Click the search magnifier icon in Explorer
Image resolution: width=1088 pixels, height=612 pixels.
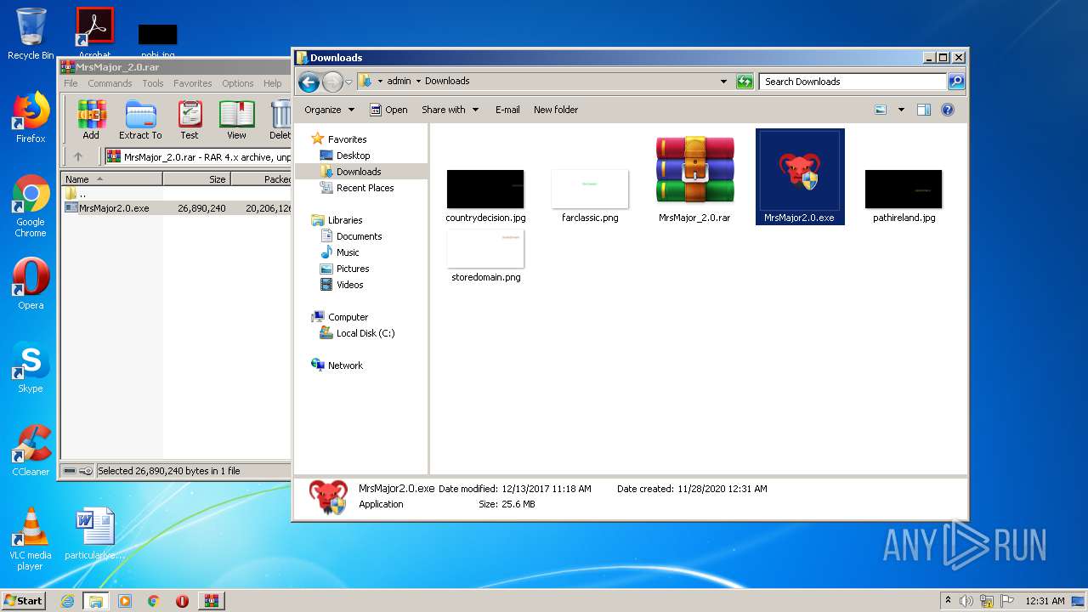coord(956,82)
